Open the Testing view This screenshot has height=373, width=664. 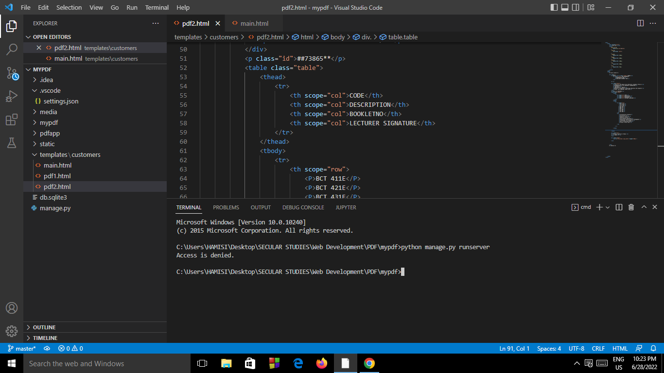tap(12, 143)
